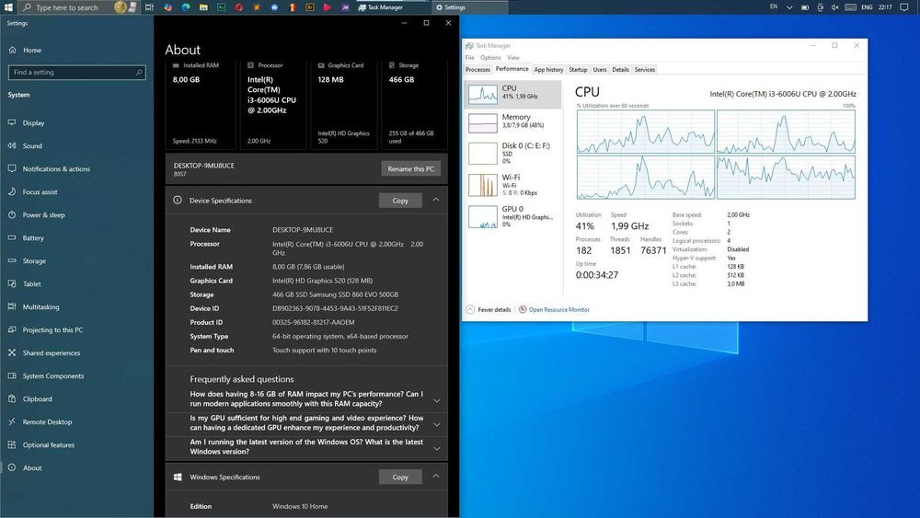Image resolution: width=920 pixels, height=518 pixels.
Task: Open File menu in Task Manager
Action: 469,57
